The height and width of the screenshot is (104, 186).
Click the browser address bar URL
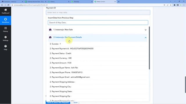tap(31, 5)
